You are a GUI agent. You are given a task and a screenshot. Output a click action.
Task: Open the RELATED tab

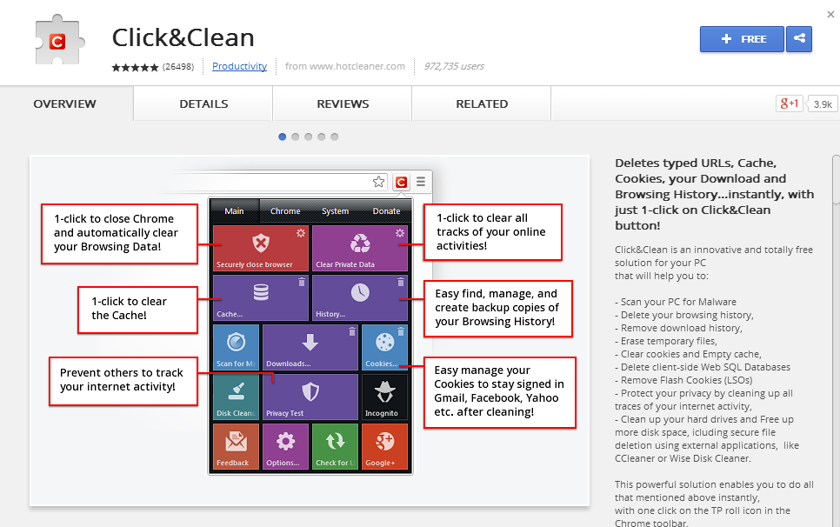482,103
